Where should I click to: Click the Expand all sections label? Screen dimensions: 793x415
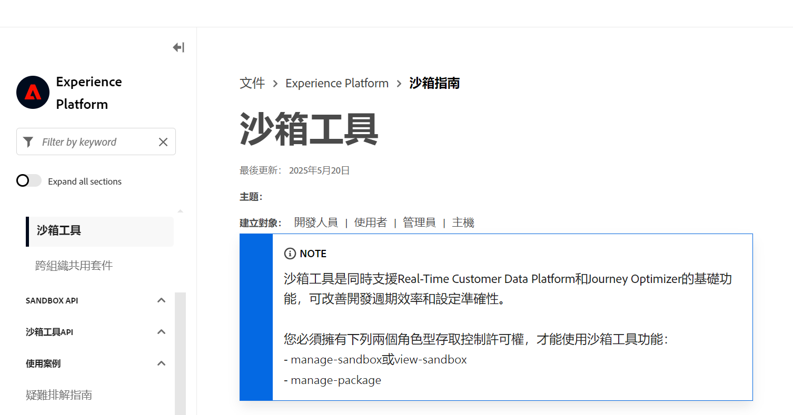pos(85,181)
